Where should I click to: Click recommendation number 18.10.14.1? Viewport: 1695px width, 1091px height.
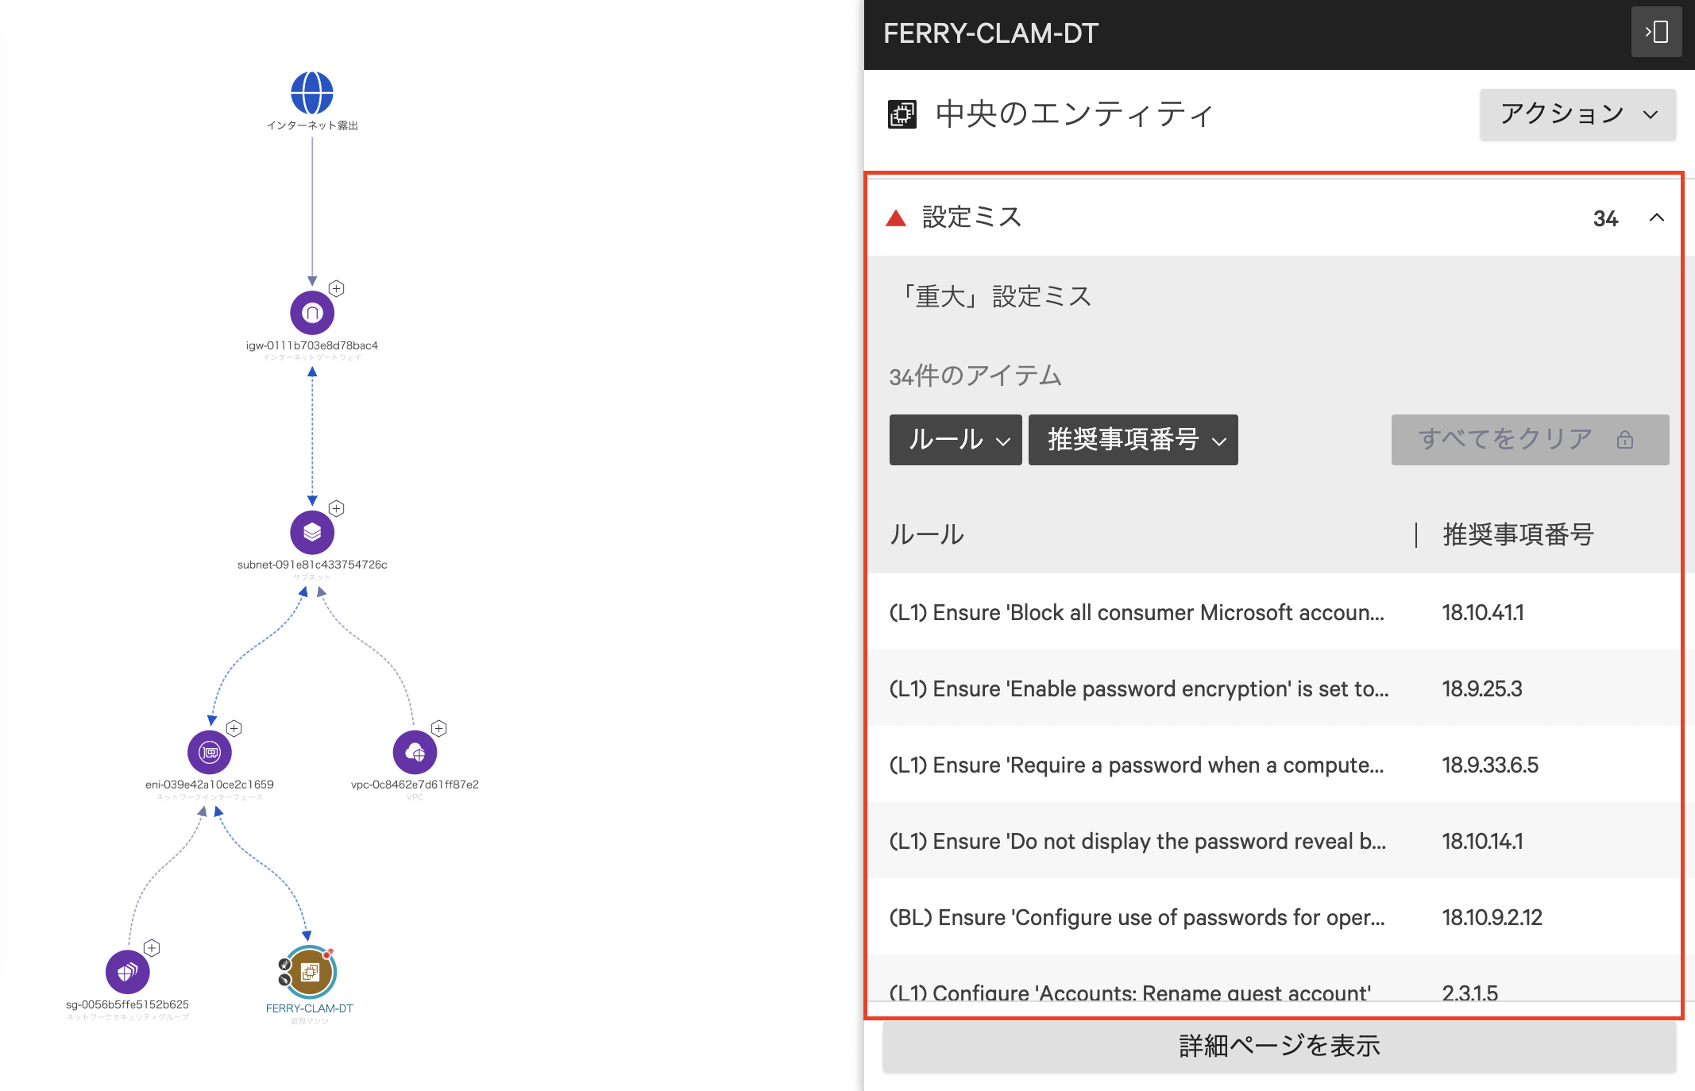click(1483, 841)
